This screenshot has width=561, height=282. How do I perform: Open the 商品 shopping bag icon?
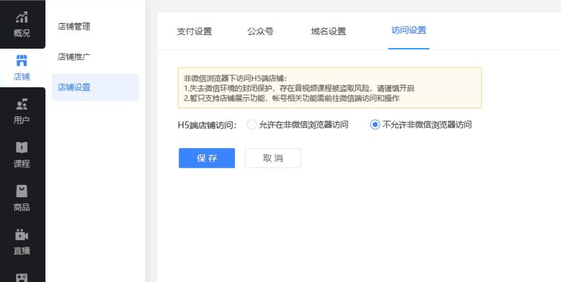tap(22, 191)
